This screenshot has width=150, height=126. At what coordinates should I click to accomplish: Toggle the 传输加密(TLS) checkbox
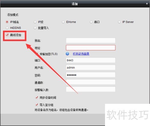coord(37,54)
